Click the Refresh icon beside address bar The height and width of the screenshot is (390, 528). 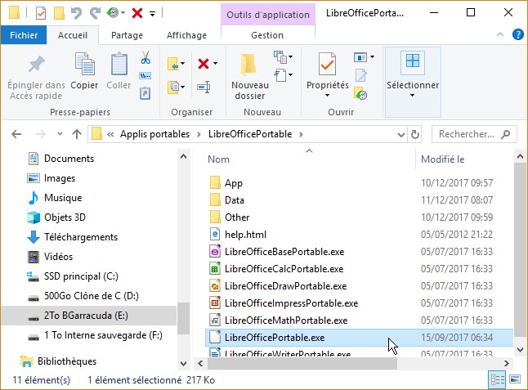point(415,134)
